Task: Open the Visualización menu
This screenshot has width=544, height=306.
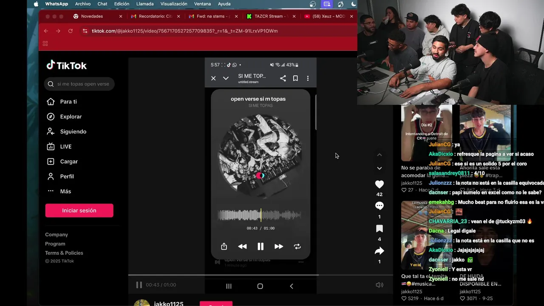Action: click(174, 4)
